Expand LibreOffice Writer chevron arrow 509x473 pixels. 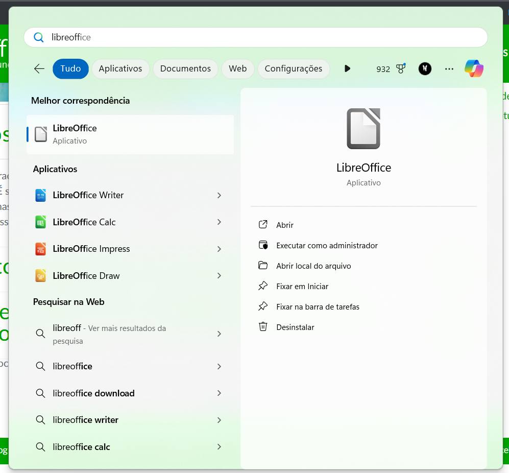(219, 195)
